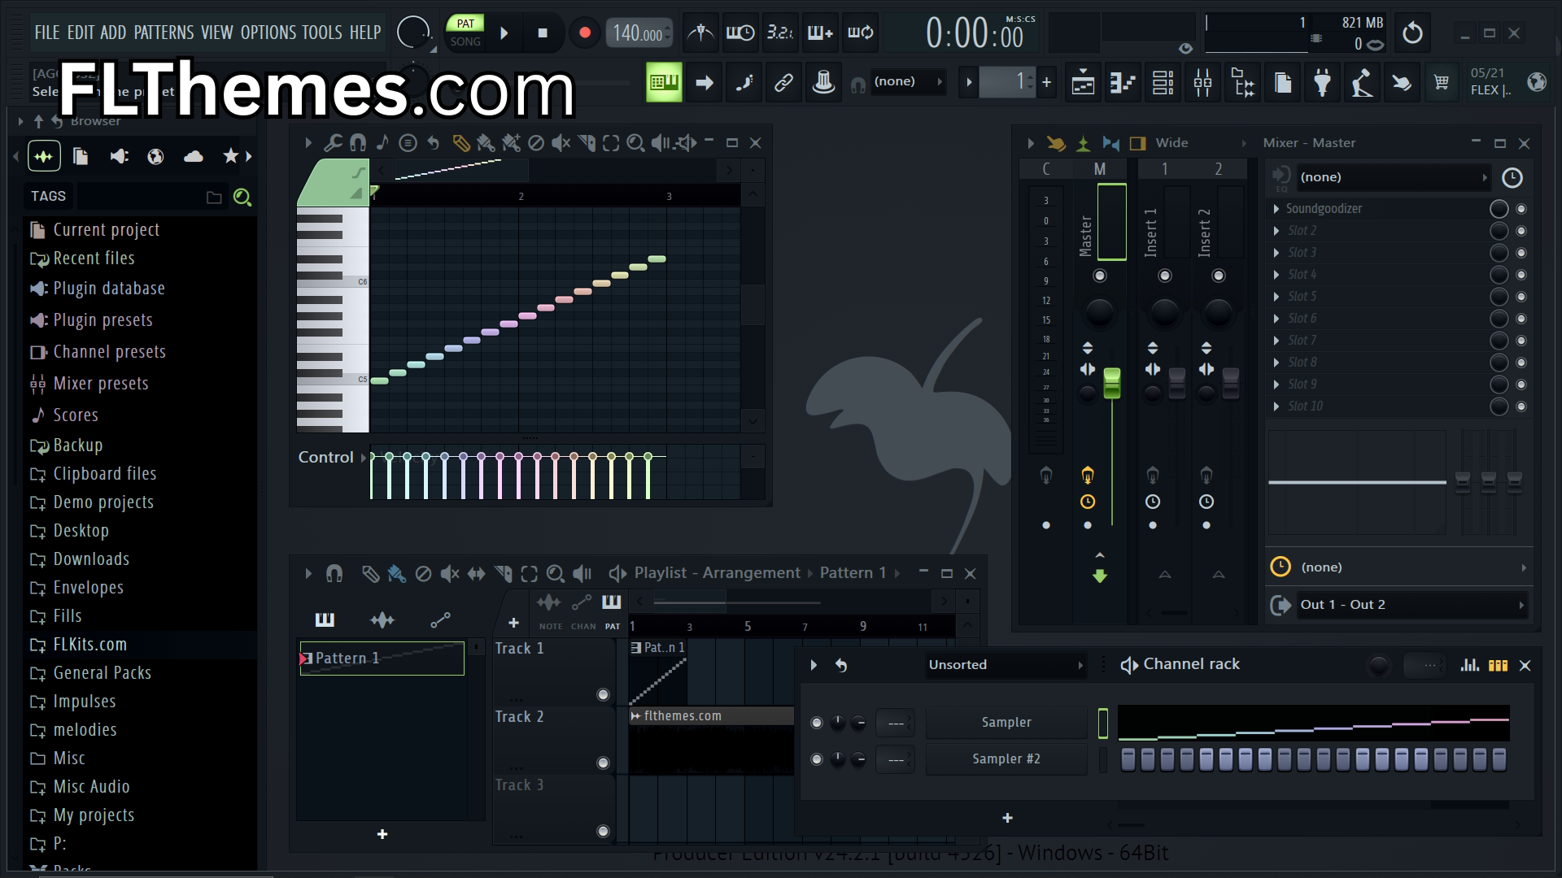
Task: Click the Master pan knob
Action: [x=1099, y=312]
